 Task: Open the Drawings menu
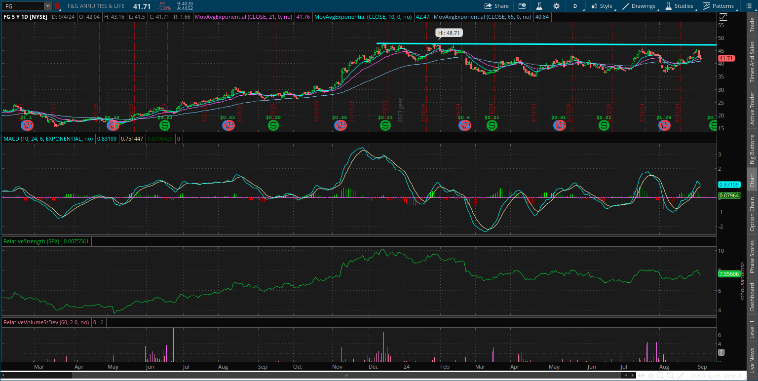(x=639, y=6)
